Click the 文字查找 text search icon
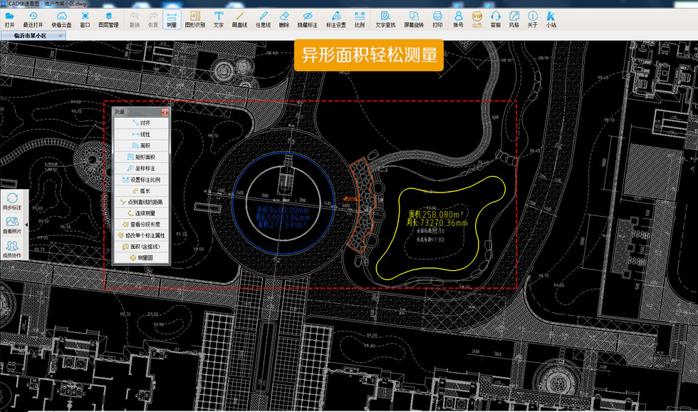 385,19
